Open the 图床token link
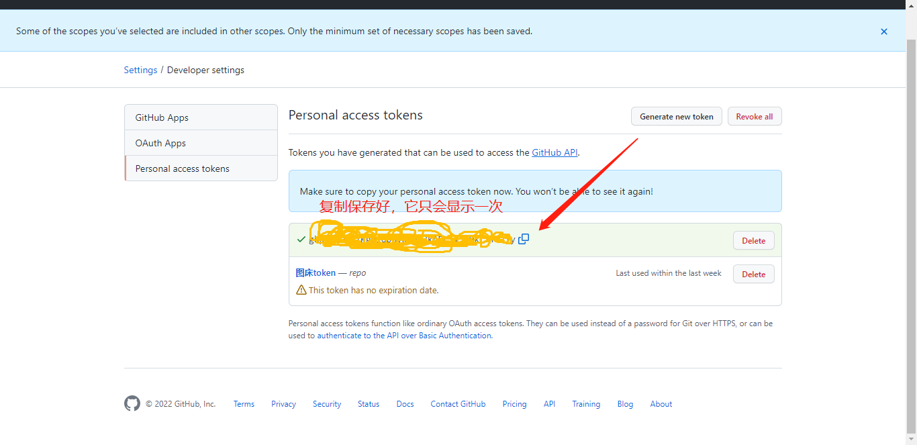917x445 pixels. tap(316, 273)
